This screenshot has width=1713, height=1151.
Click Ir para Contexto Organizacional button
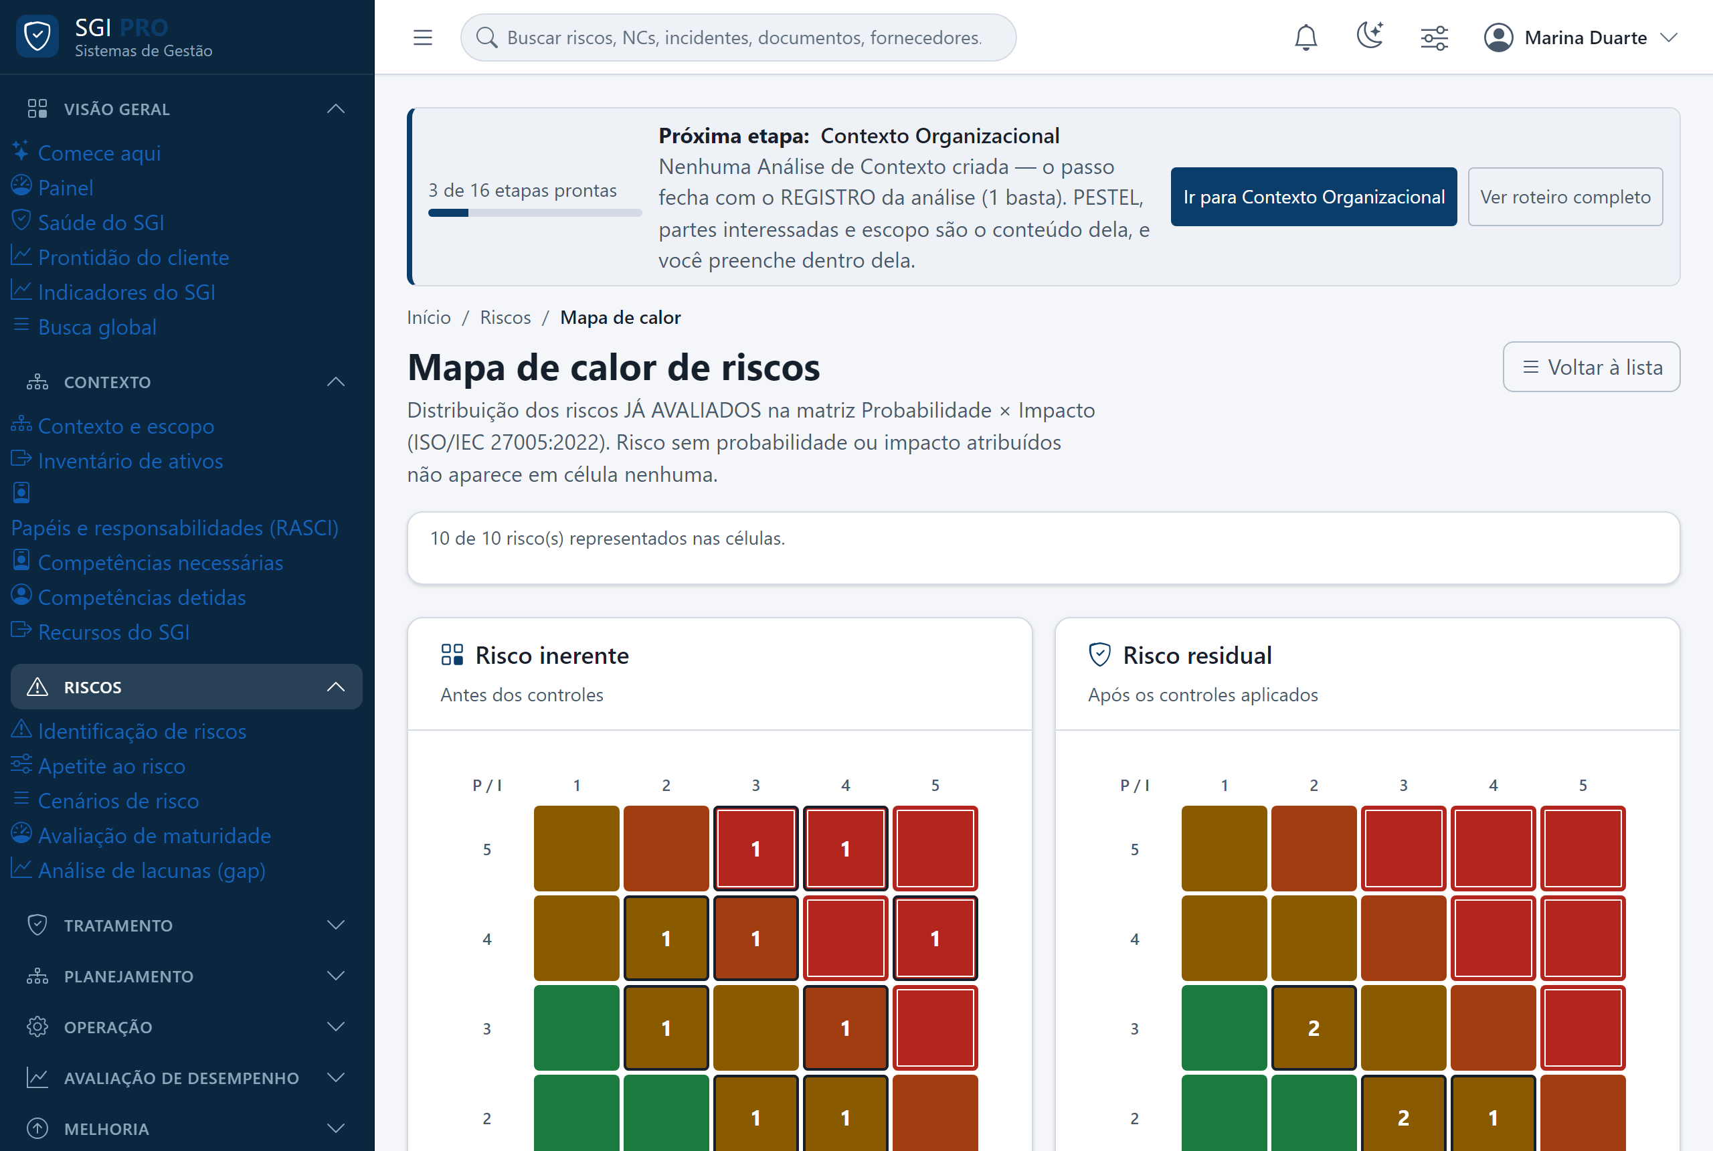coord(1313,197)
